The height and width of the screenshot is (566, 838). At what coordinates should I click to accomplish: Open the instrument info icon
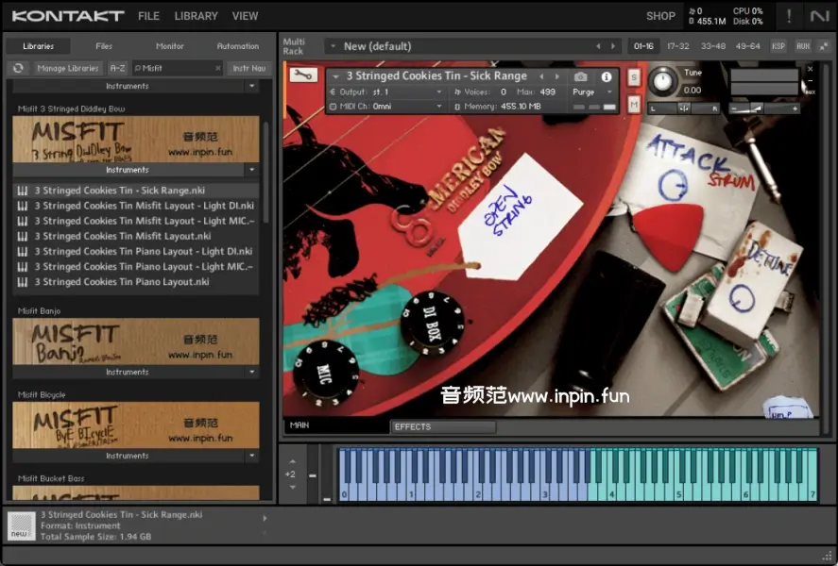click(607, 76)
